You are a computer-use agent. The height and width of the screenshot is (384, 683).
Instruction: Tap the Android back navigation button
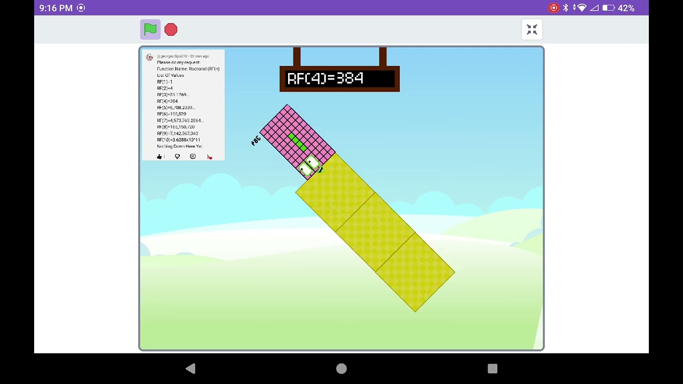pyautogui.click(x=190, y=369)
